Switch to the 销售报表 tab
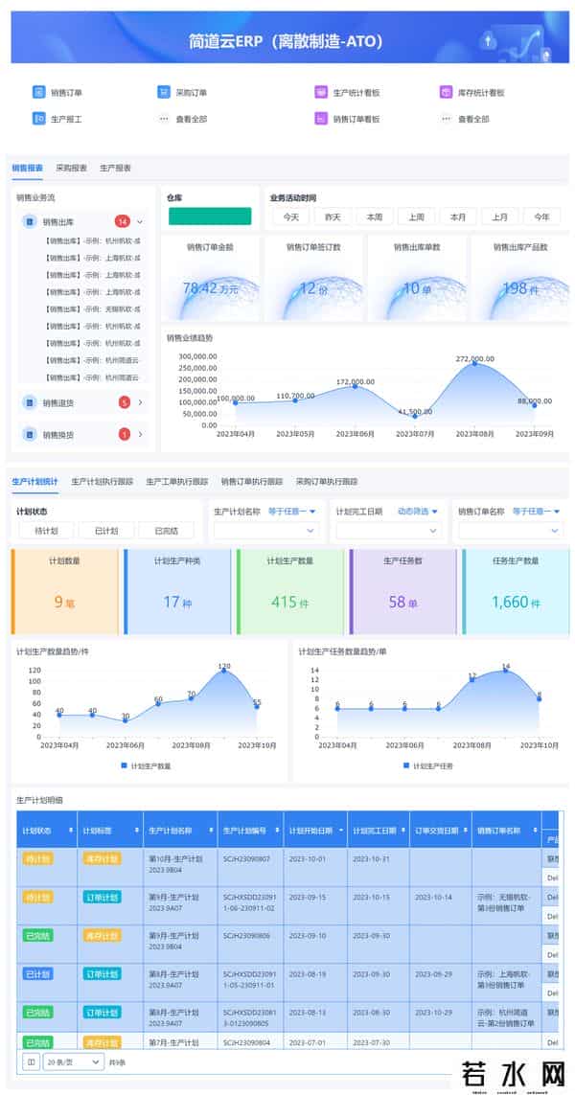This screenshot has width=575, height=1095. tap(28, 168)
